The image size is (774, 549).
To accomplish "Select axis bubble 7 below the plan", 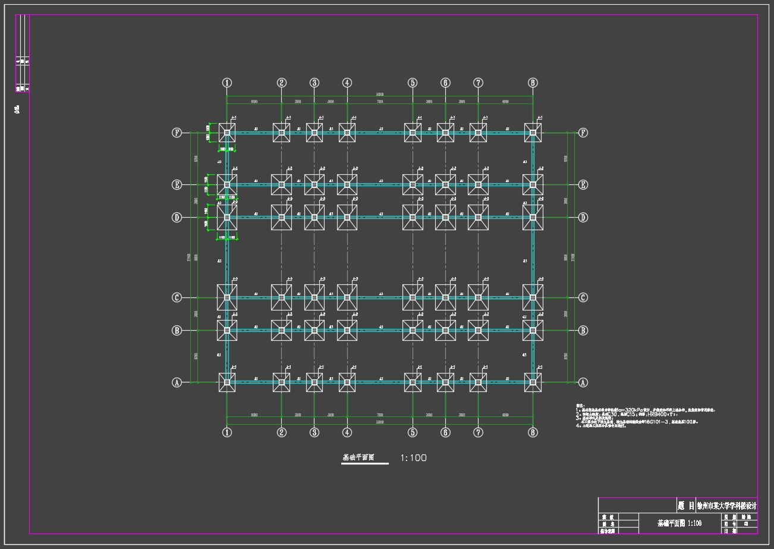I will [478, 432].
